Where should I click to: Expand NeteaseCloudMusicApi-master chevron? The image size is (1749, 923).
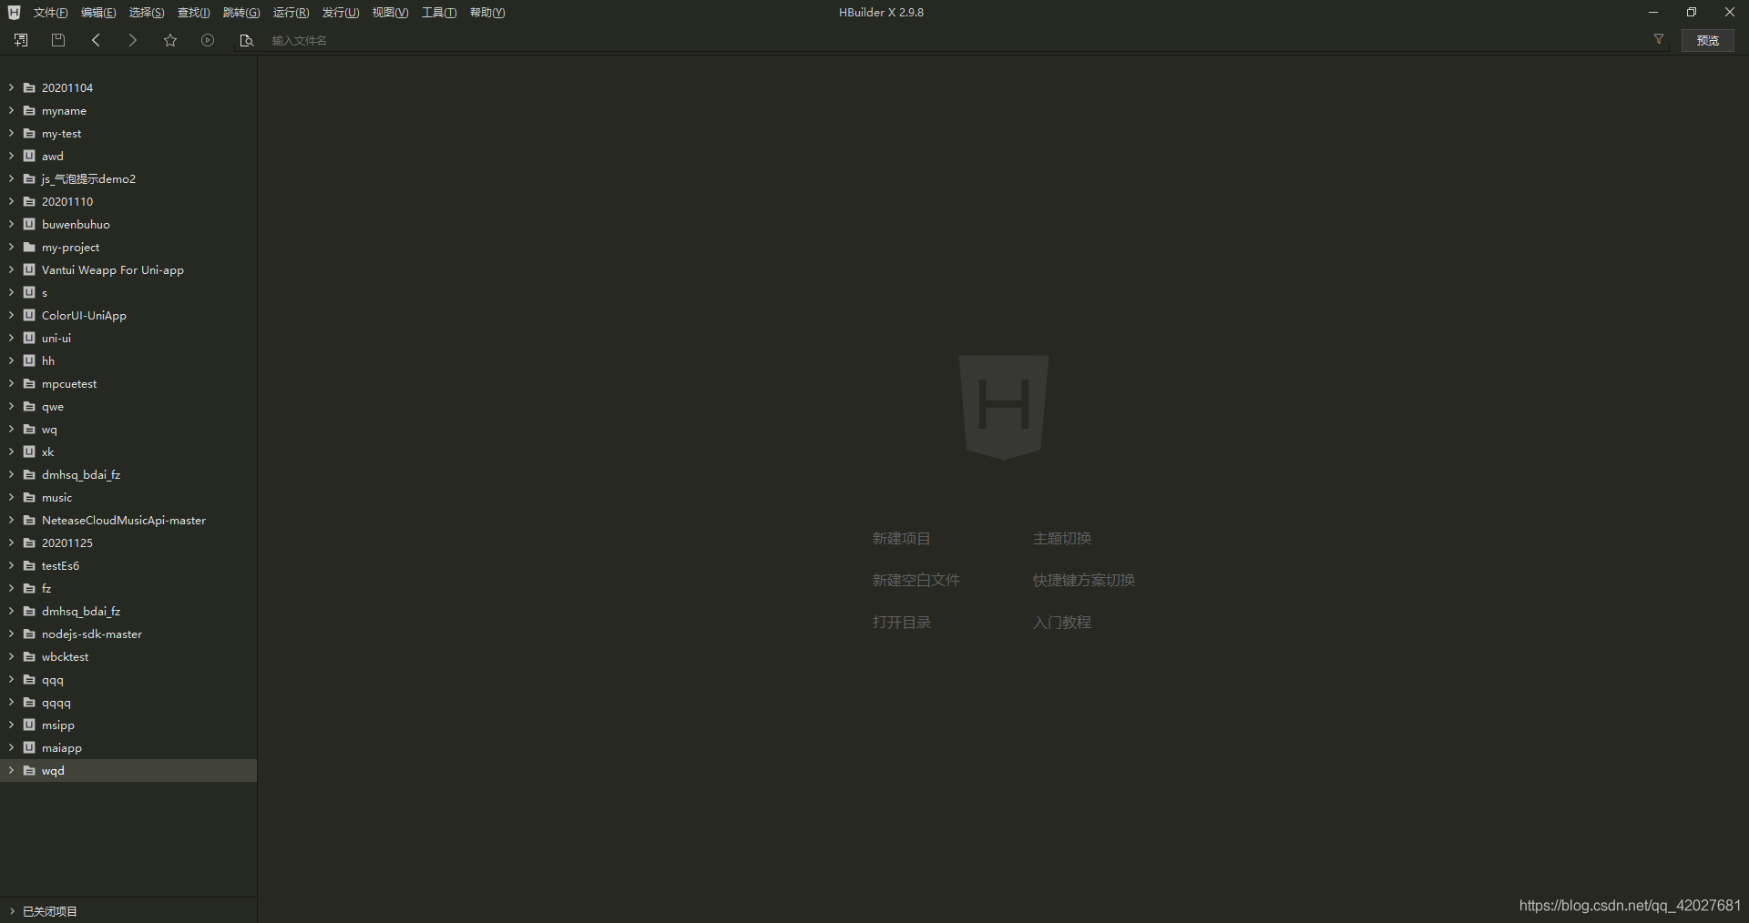[x=11, y=520]
